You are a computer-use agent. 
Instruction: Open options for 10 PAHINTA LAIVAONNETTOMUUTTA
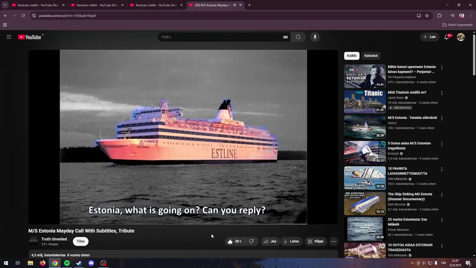(442, 169)
